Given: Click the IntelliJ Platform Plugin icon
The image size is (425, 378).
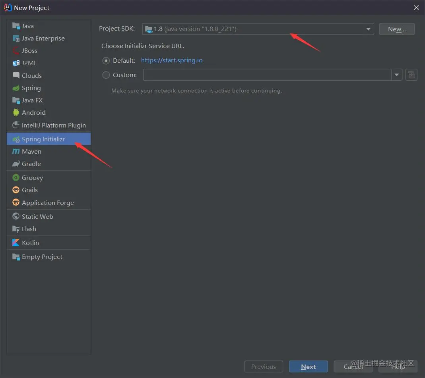Looking at the screenshot, I should (x=16, y=125).
